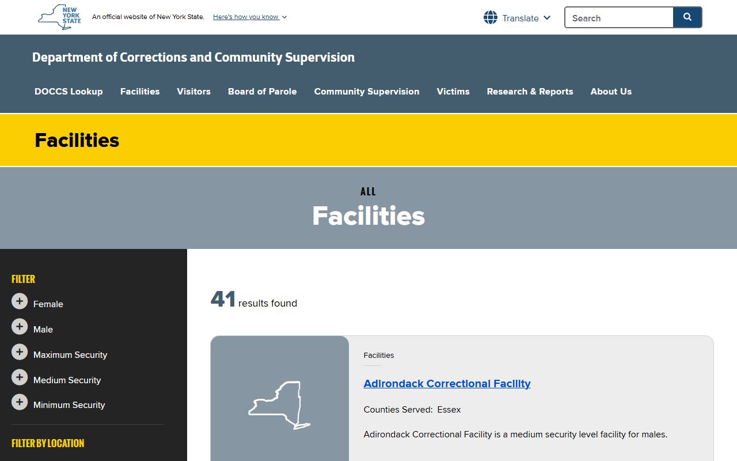Expand "Here's how you know" disclosure

pos(250,17)
